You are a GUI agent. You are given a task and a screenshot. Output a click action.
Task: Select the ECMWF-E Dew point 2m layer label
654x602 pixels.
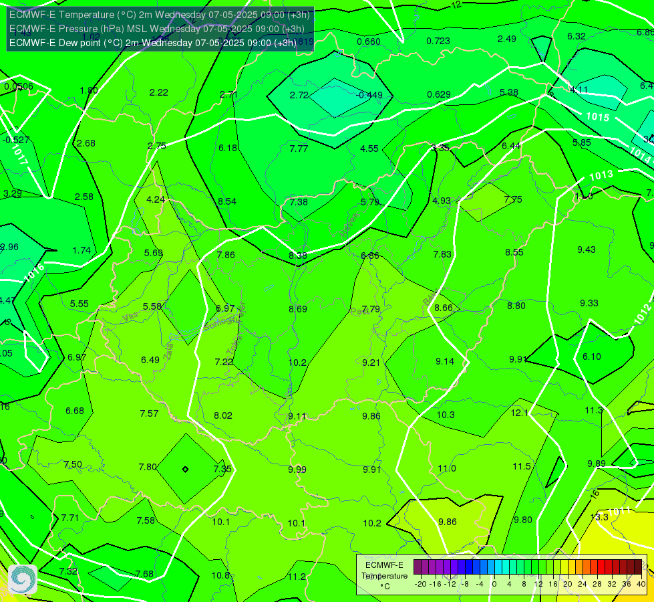pyautogui.click(x=153, y=43)
